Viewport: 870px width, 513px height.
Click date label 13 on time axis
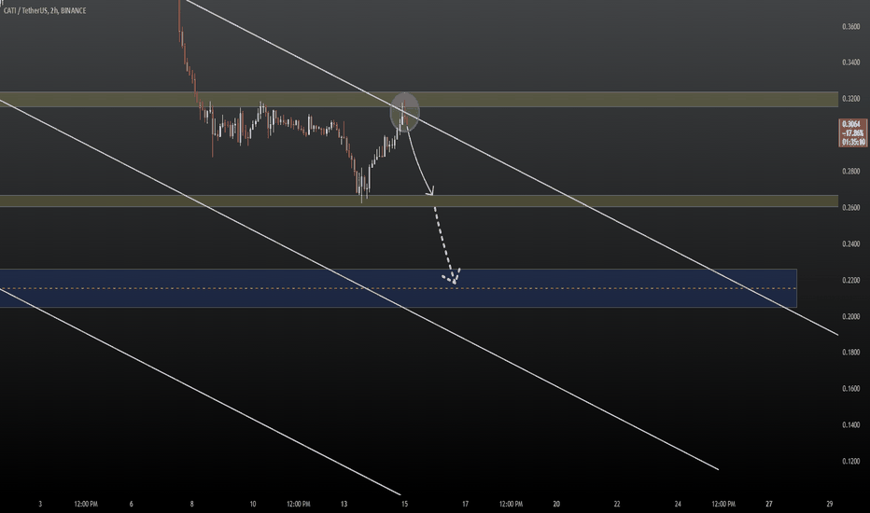[344, 504]
